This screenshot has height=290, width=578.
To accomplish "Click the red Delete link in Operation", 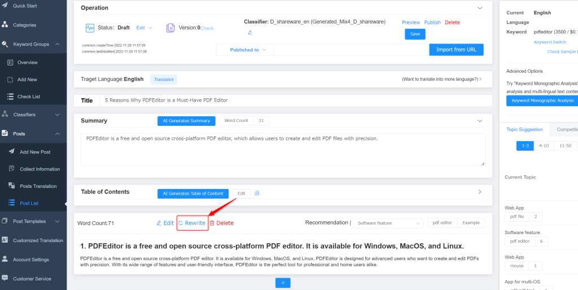I will tap(452, 23).
